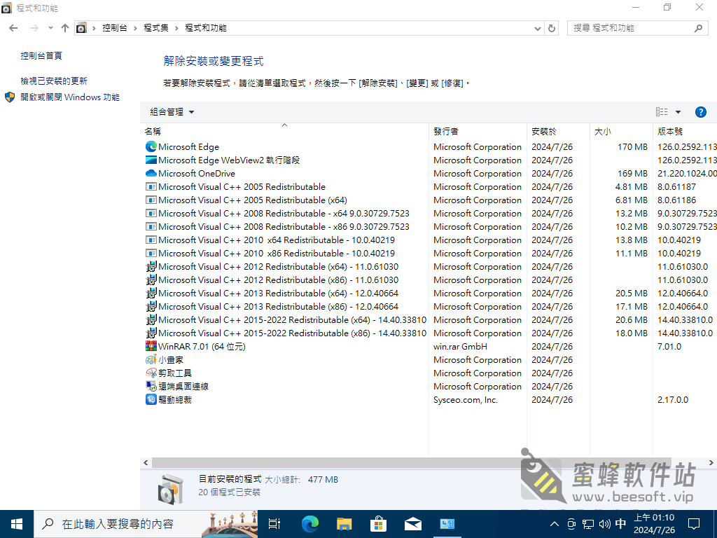Click the search magnifier icon in search box
The width and height of the screenshot is (717, 538).
698,28
